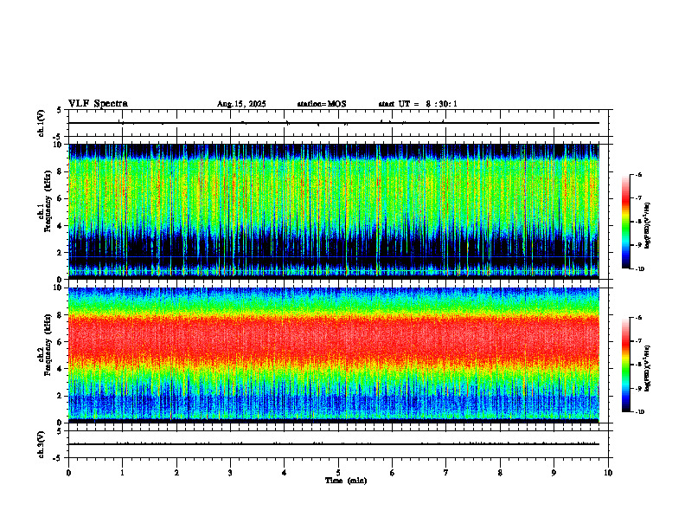The image size is (685, 530).
Task: Click the ch.2 spectrogram color scale bar
Action: [x=625, y=365]
